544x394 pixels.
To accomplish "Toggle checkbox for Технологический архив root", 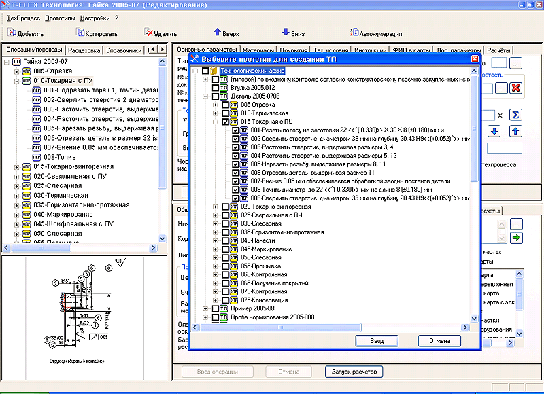I will [x=206, y=71].
